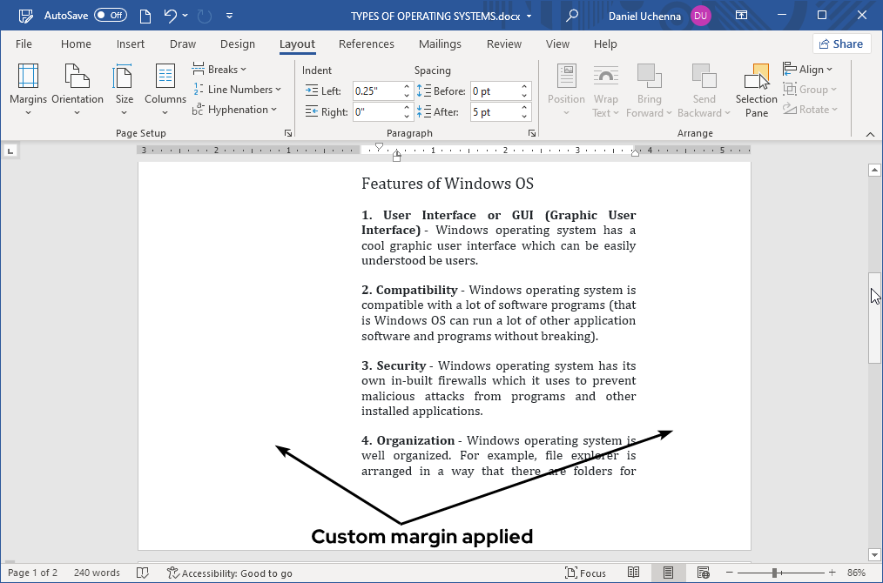Viewport: 883px width, 583px height.
Task: Increase the Spacing After value
Action: pyautogui.click(x=523, y=106)
